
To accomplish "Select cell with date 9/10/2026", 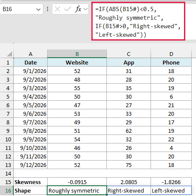I will [x=30, y=148].
